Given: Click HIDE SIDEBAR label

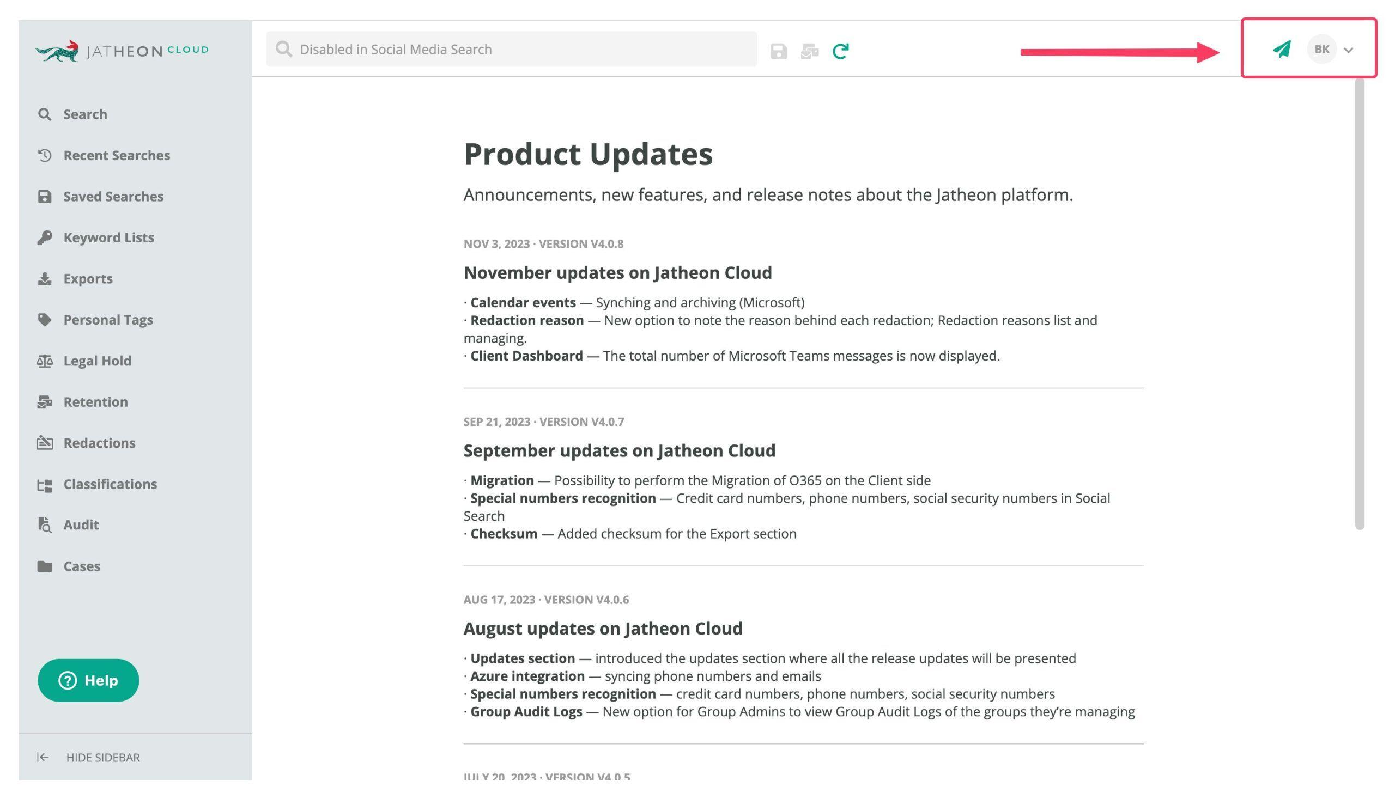Looking at the screenshot, I should (x=103, y=757).
